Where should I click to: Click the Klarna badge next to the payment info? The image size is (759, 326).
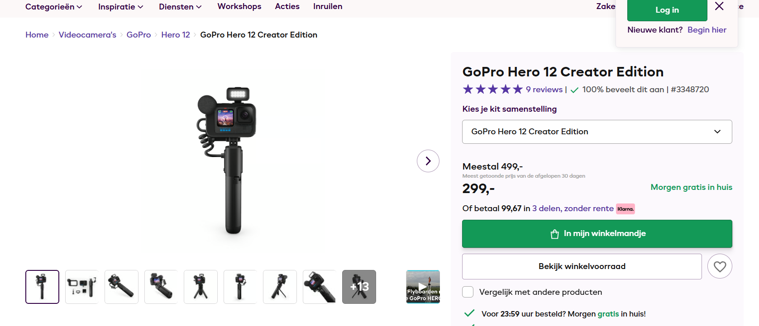click(625, 209)
